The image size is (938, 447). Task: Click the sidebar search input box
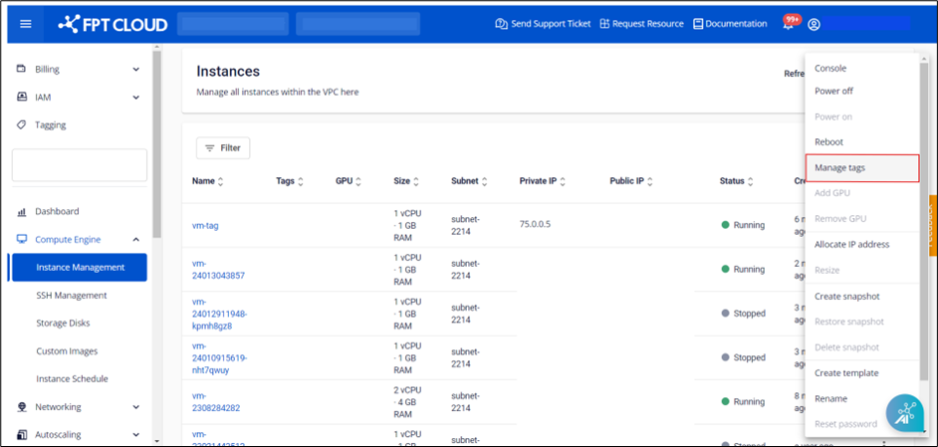(79, 165)
